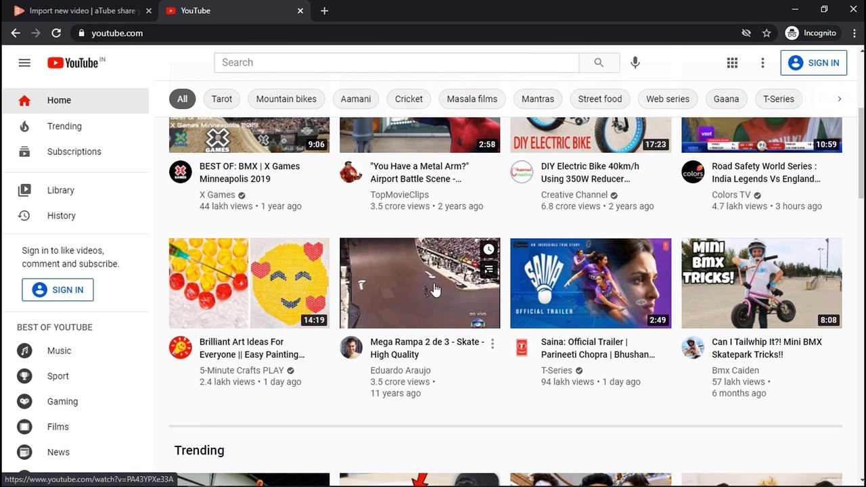The image size is (866, 487).
Task: Click the sidebar SIGN IN button
Action: [x=58, y=289]
